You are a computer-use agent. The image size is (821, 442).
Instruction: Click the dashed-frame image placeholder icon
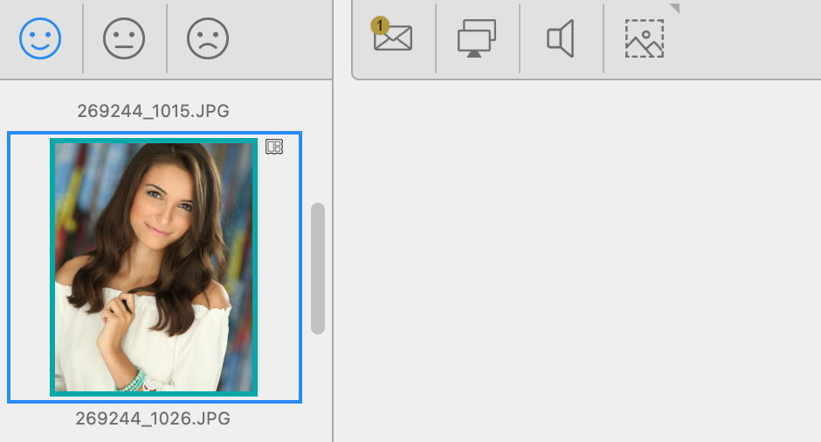645,39
